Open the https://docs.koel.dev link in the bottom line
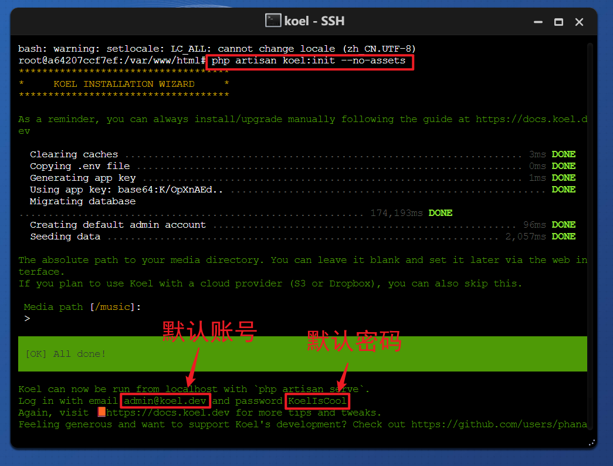Screen dimensions: 613x466 [x=168, y=413]
